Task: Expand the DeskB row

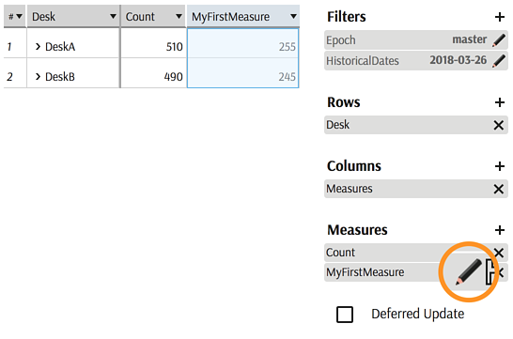Action: coord(38,77)
